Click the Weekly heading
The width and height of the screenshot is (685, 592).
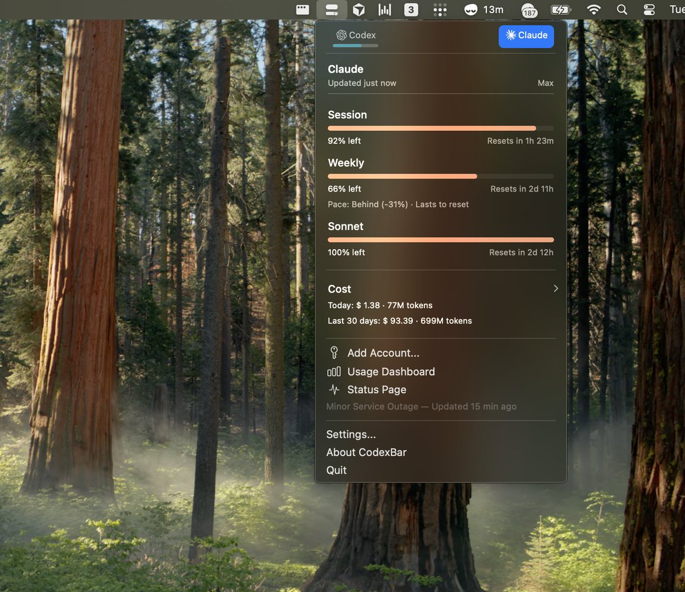pos(346,163)
